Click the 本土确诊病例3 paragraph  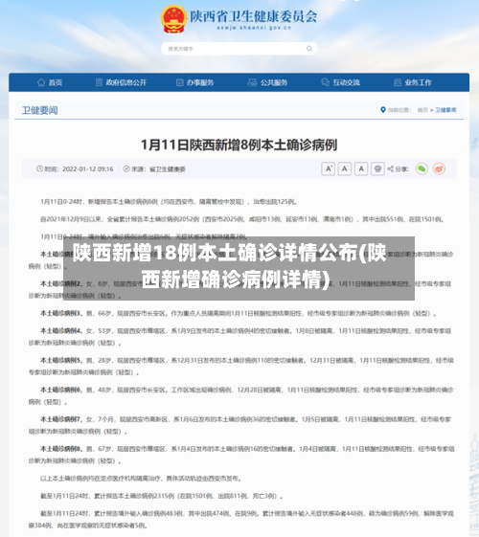(x=239, y=313)
